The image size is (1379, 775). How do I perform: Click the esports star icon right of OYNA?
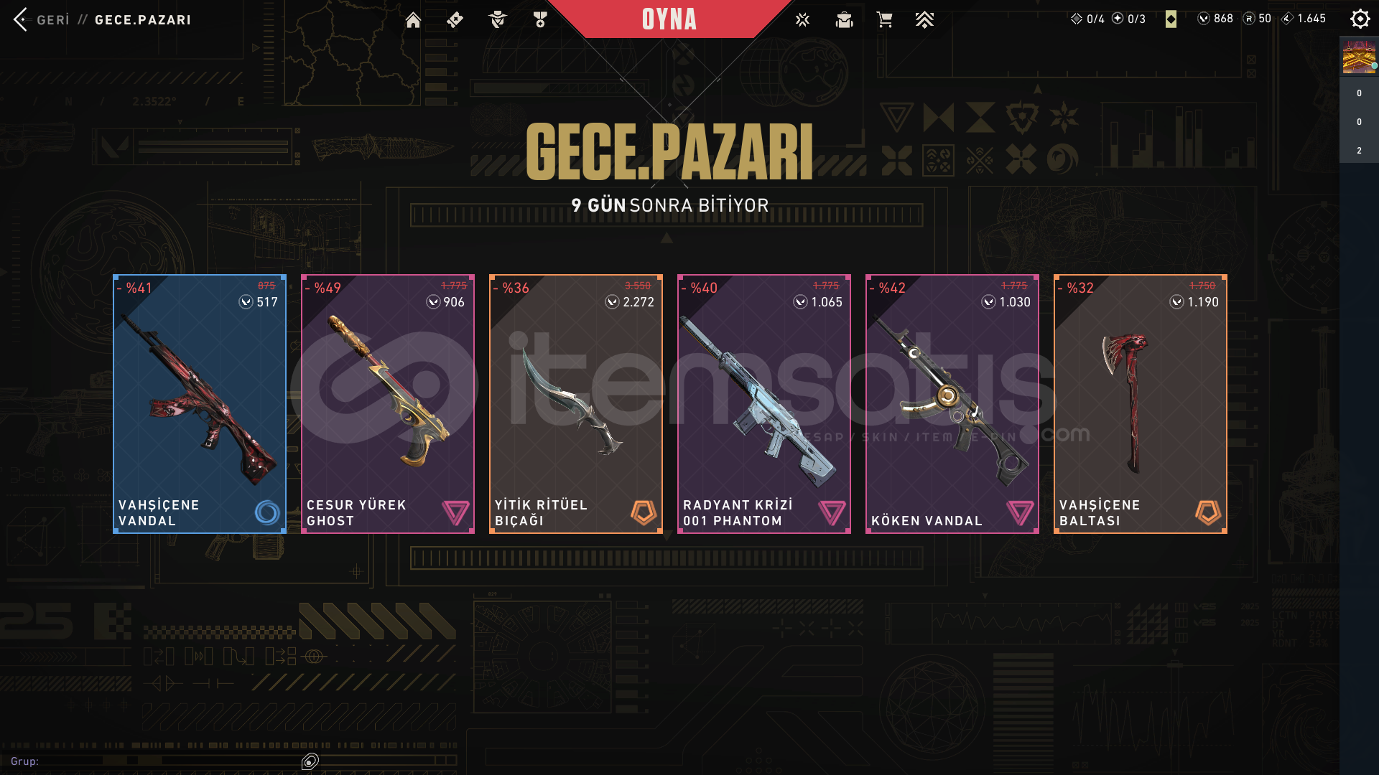click(x=802, y=20)
